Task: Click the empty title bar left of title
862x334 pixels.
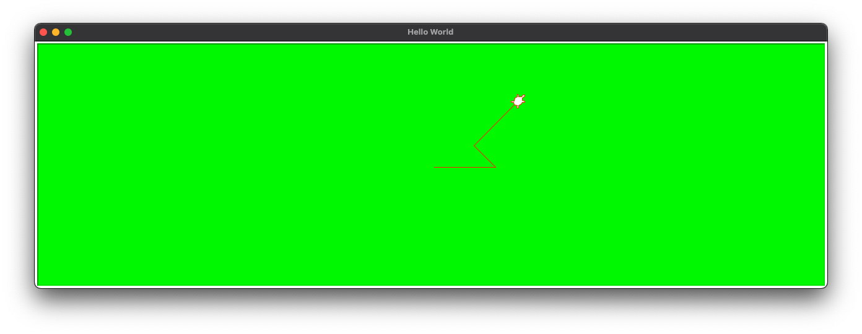Action: (x=235, y=32)
